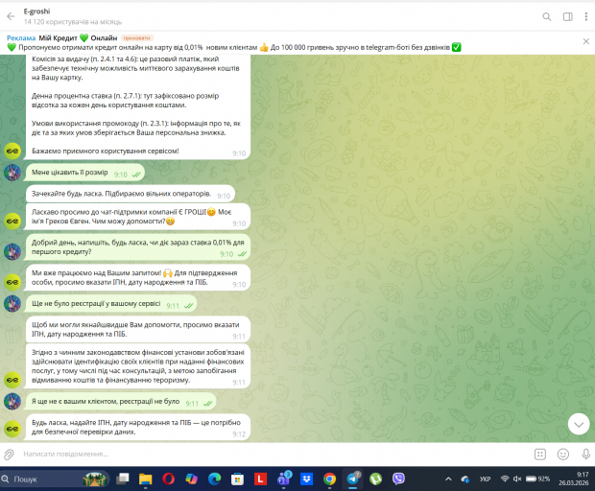This screenshot has height=491, width=595.
Task: Click the OneDrive cloud tray icon
Action: tap(465, 479)
